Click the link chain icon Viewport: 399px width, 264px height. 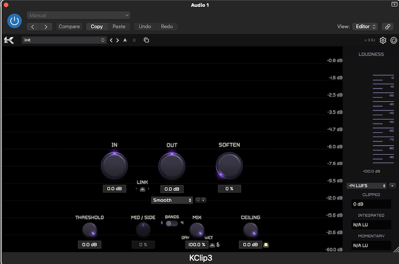point(388,27)
